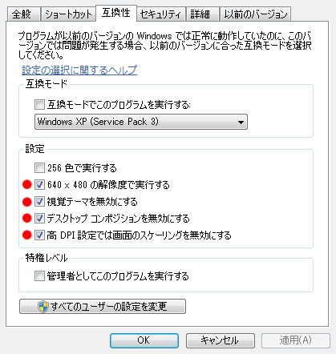336x354 pixels.
Task: Toggle 高 DPI 設定 scaling checkbox
Action: click(x=39, y=235)
